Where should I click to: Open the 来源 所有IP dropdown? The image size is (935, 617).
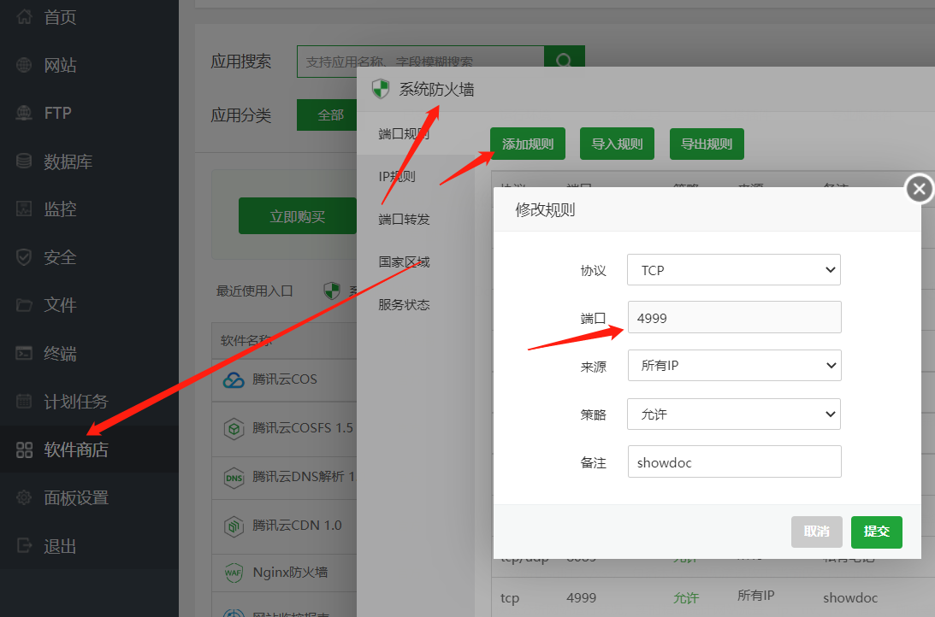pos(734,365)
